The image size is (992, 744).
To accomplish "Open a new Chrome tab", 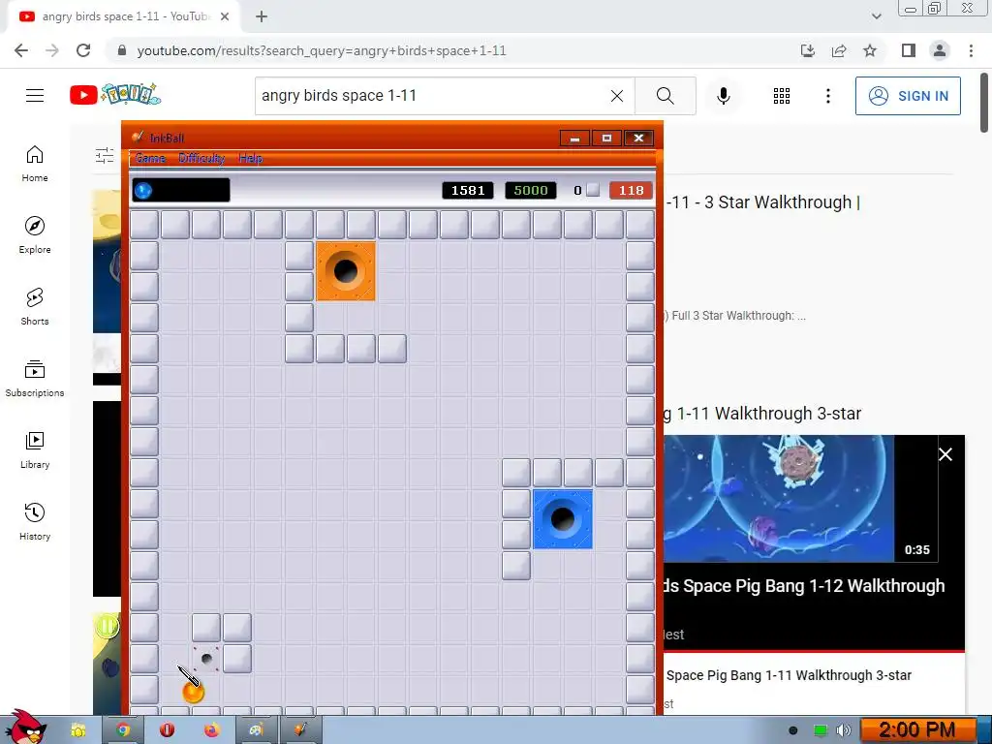I will click(x=262, y=16).
